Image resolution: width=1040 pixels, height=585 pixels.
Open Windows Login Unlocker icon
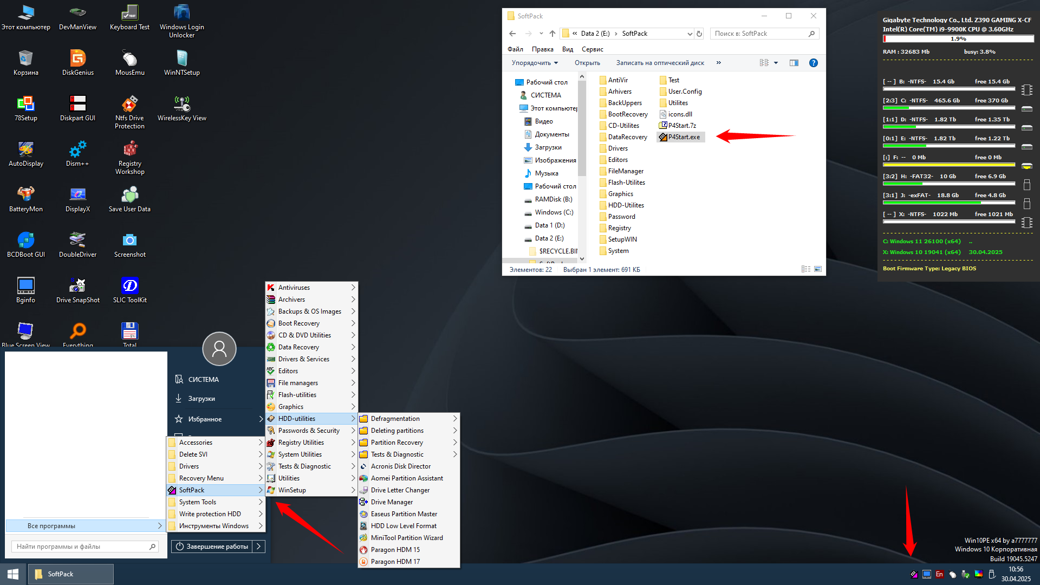coord(181,21)
